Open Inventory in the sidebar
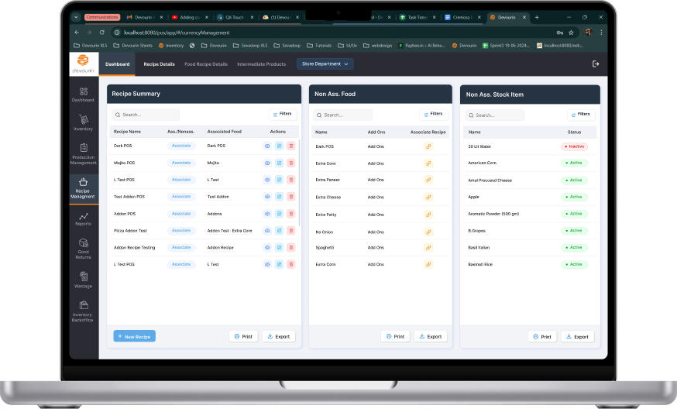Viewport: 677px width, 409px height. pyautogui.click(x=84, y=122)
